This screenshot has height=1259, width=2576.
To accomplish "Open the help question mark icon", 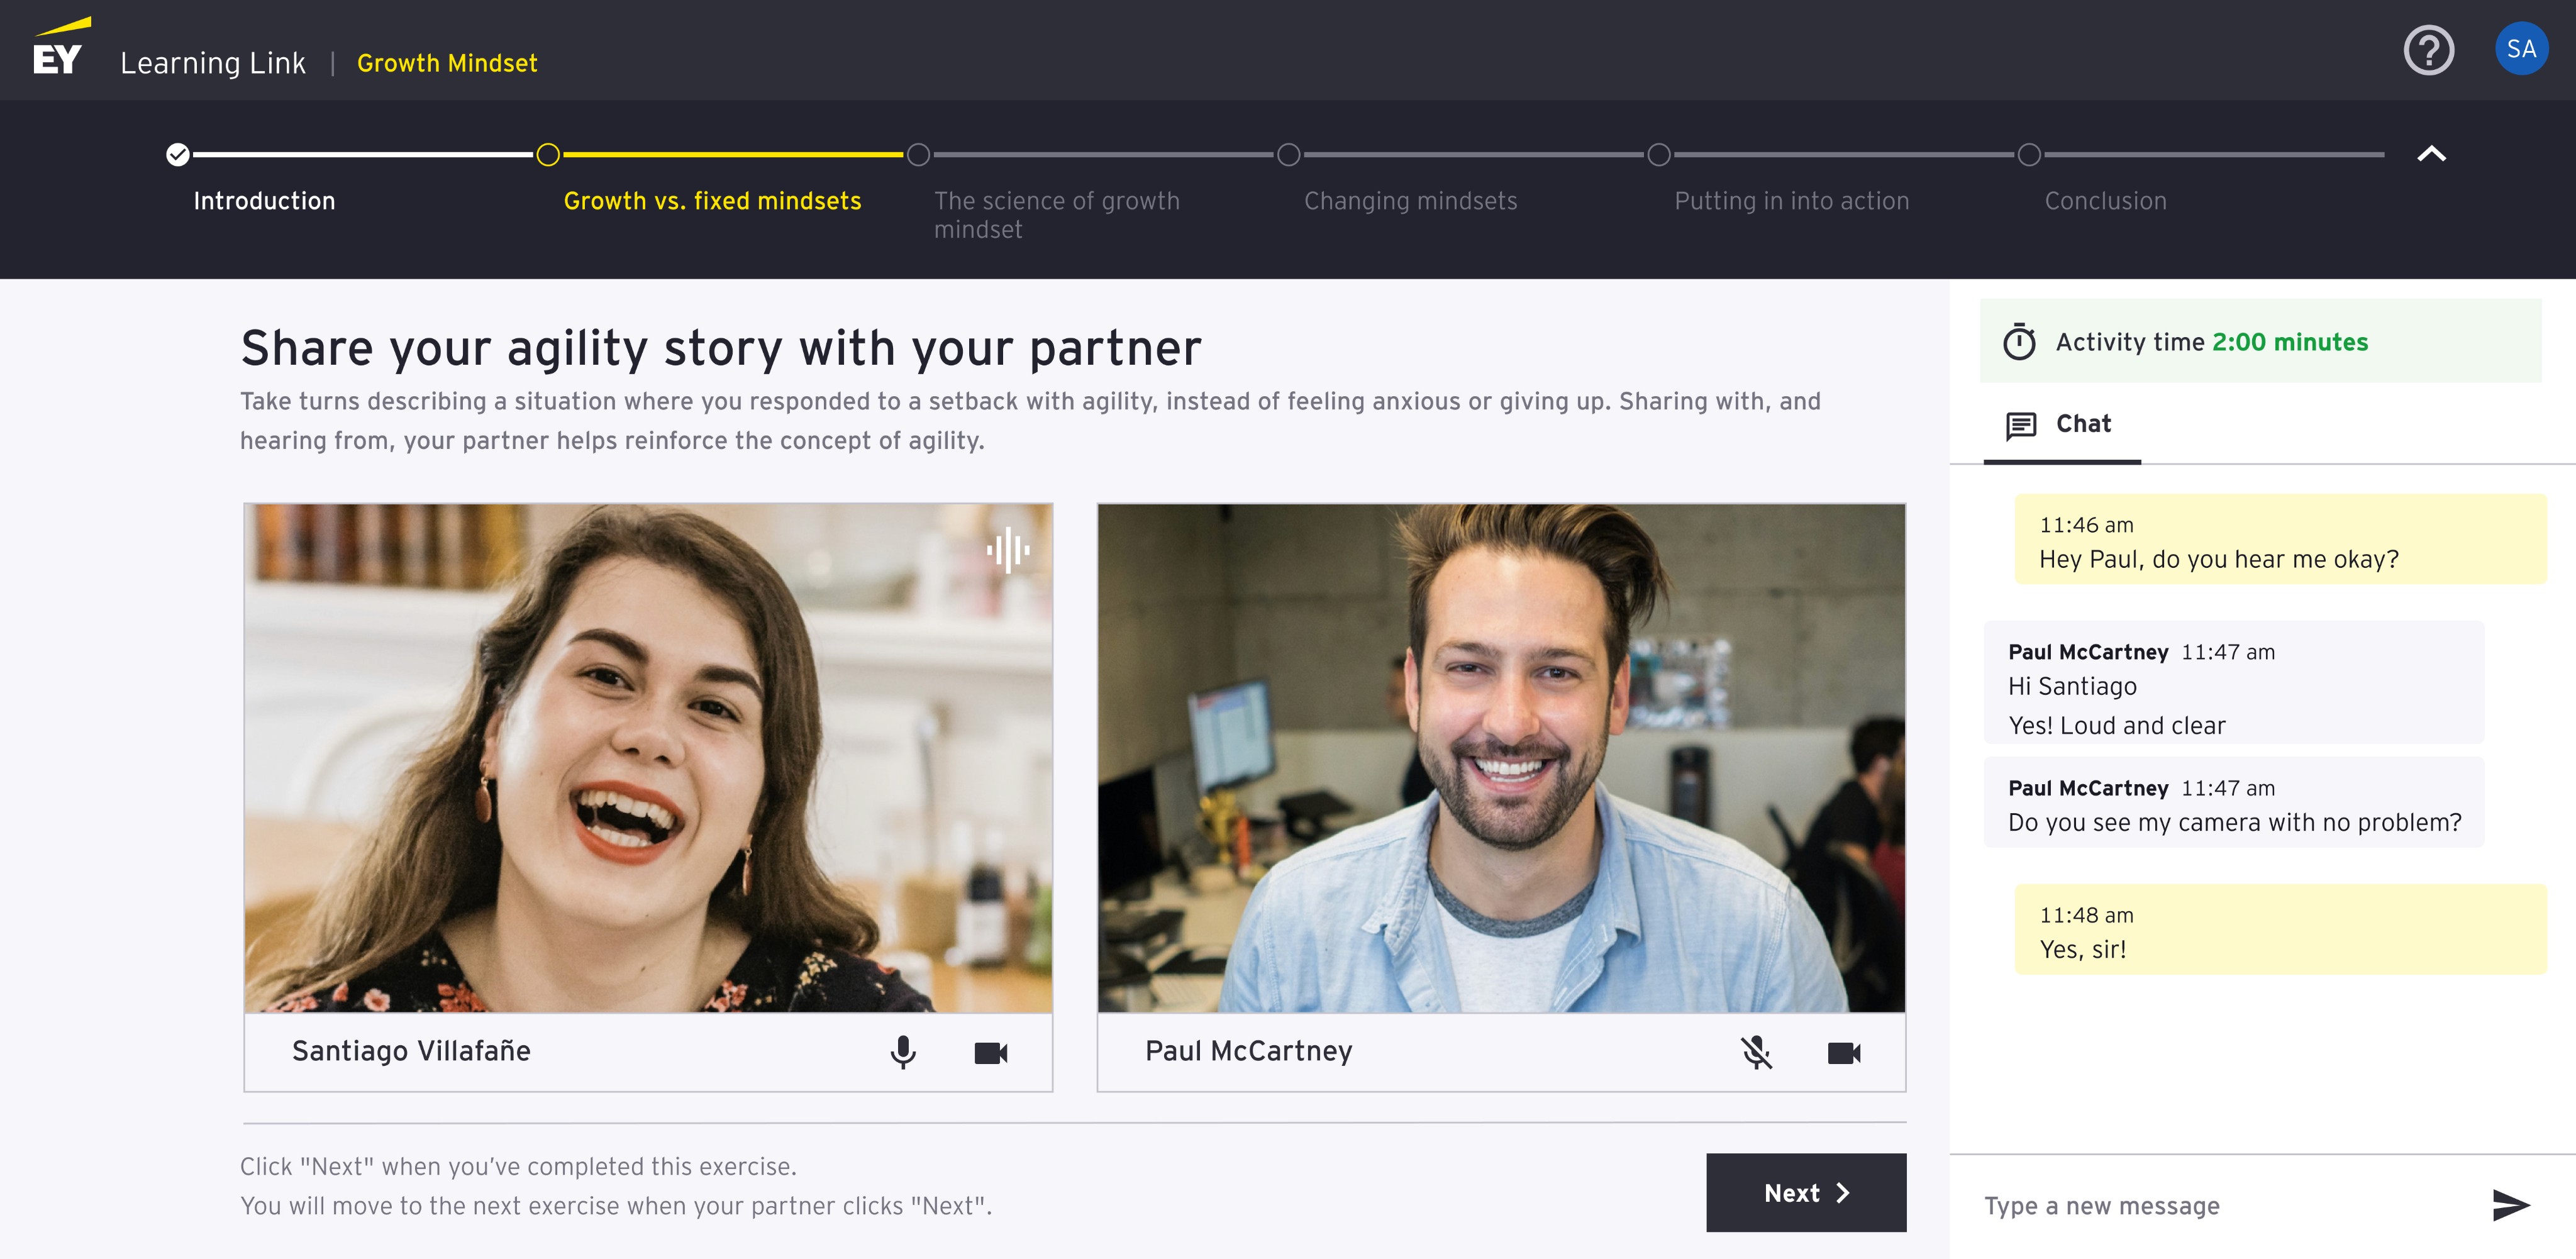I will click(x=2428, y=50).
